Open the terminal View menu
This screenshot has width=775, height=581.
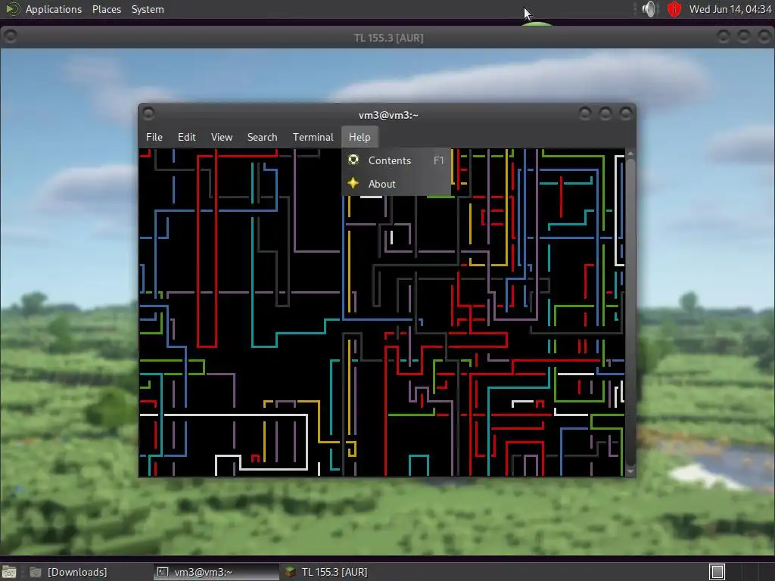(x=222, y=138)
